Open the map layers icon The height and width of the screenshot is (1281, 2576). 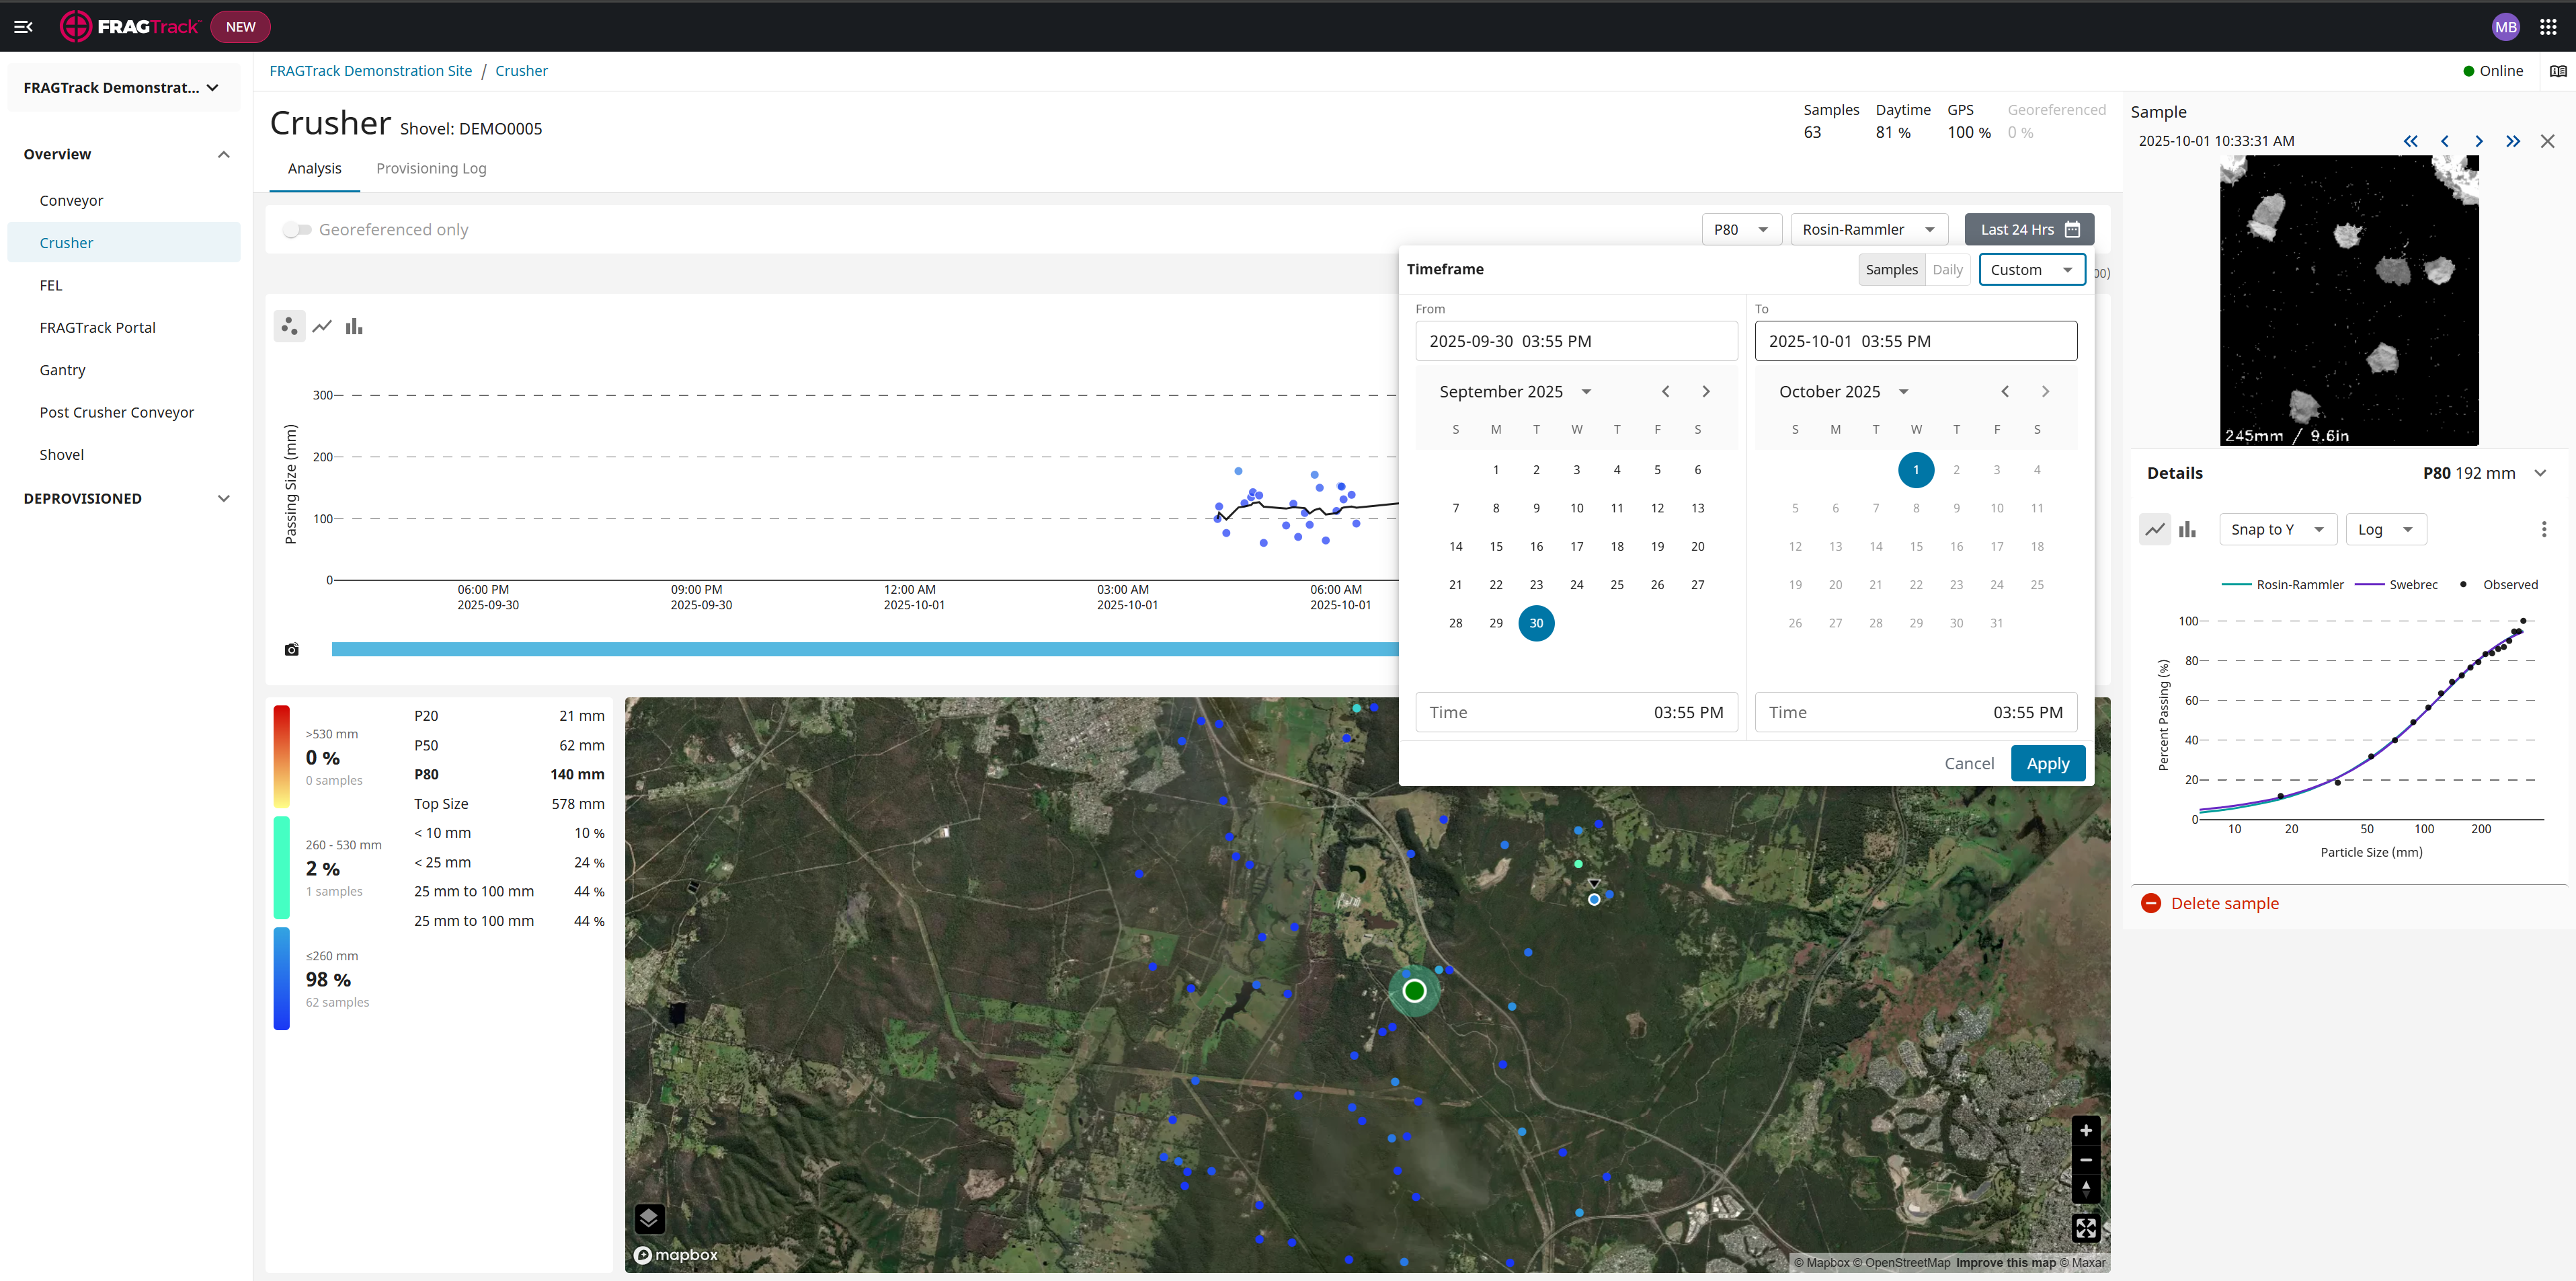(649, 1218)
